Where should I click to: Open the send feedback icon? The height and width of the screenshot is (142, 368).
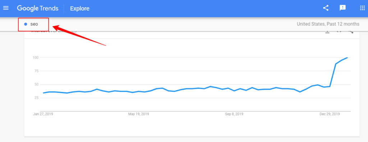342,8
